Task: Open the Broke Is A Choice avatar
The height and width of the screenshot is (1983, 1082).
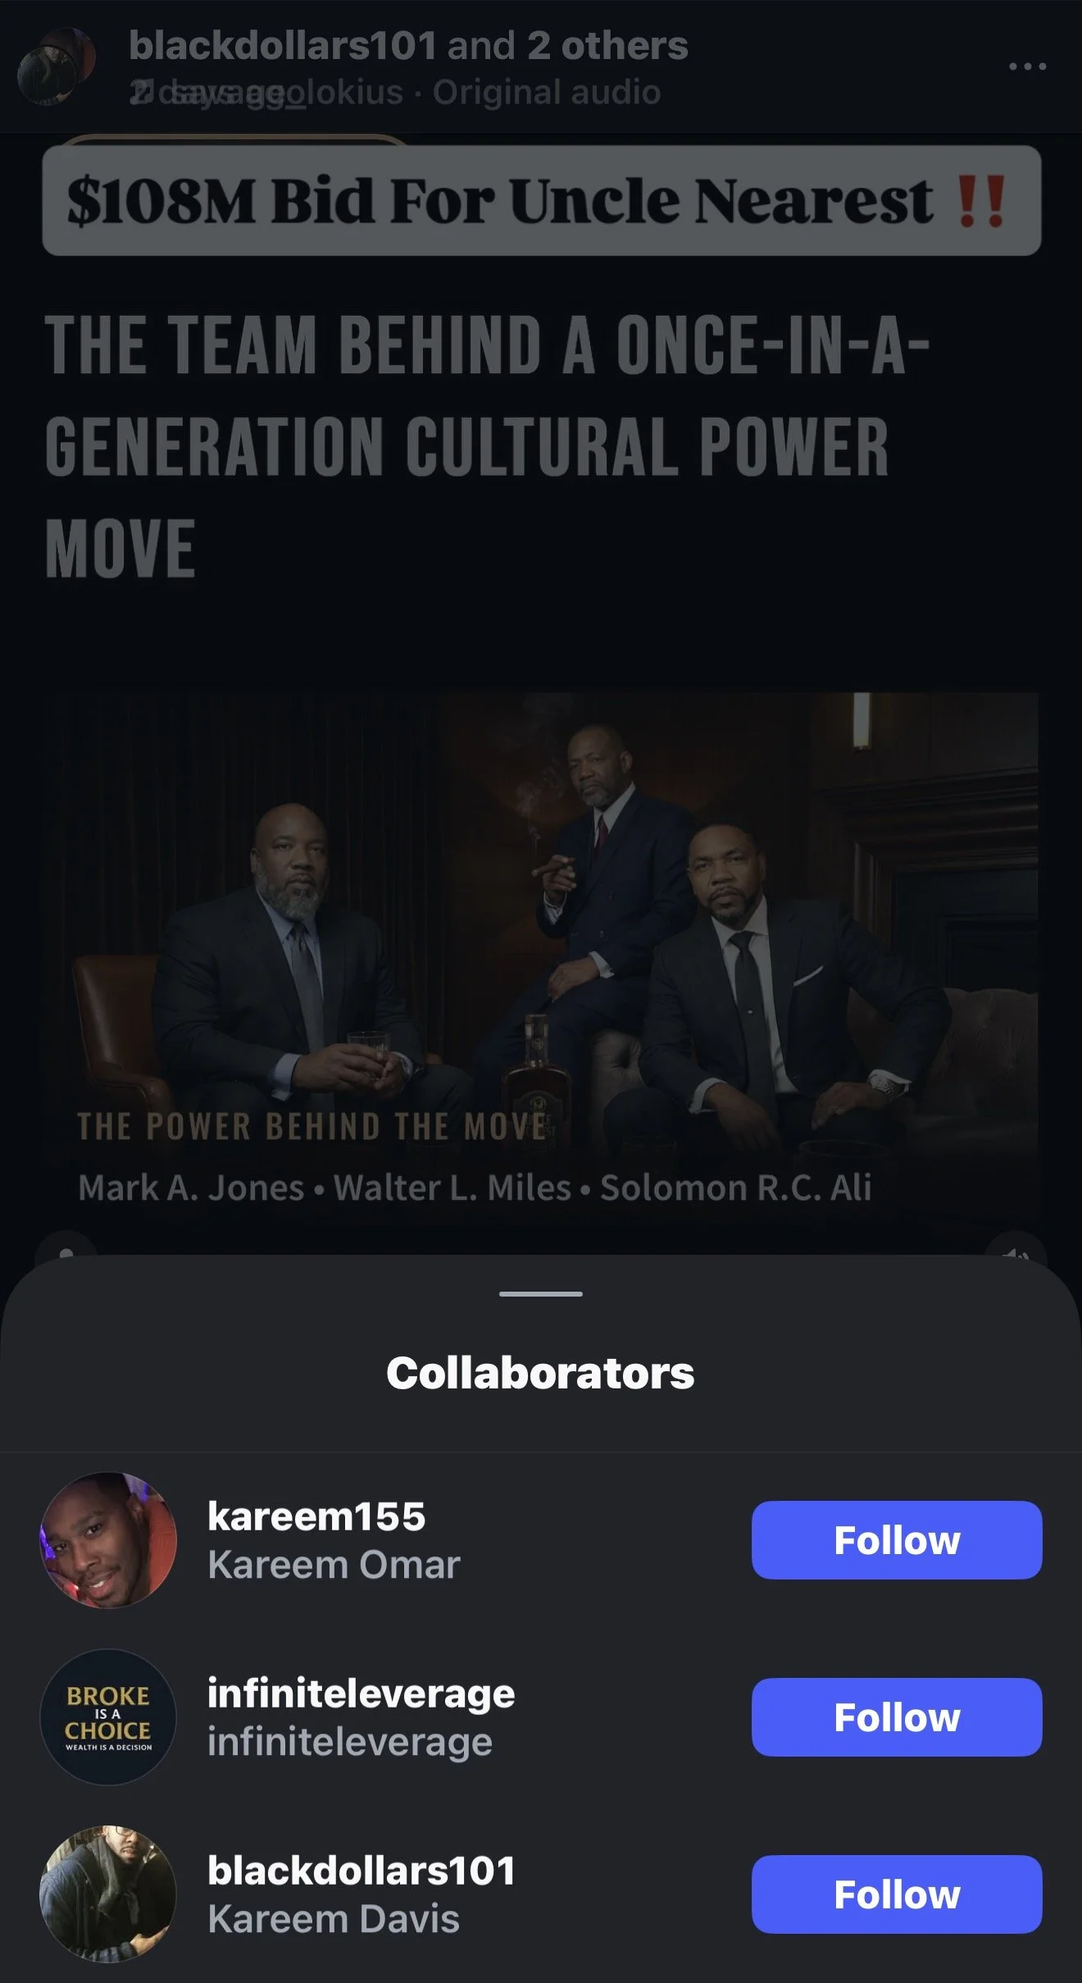Action: pos(108,1717)
